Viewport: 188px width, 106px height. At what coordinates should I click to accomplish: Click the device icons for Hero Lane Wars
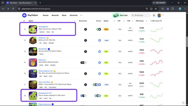(97, 85)
